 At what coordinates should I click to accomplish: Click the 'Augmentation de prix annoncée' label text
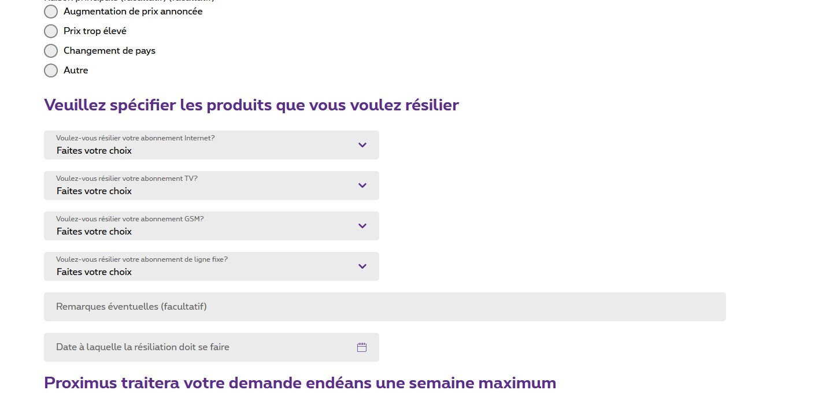[133, 12]
